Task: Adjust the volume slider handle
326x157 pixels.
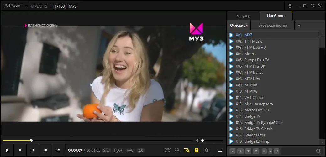Action: click(x=202, y=140)
